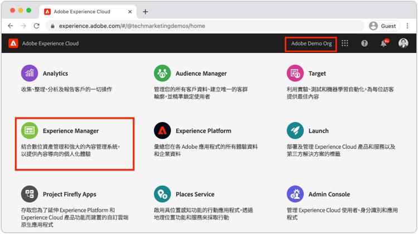418x234 pixels.
Task: Open the notifications bell icon
Action: point(384,43)
